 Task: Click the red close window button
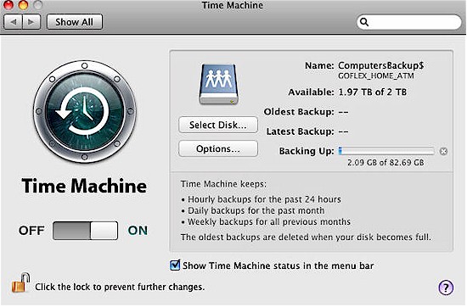tap(8, 4)
